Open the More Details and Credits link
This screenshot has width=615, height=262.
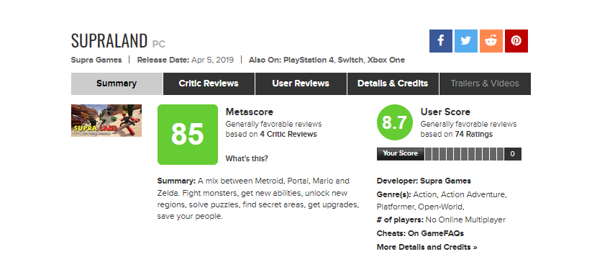coord(427,247)
